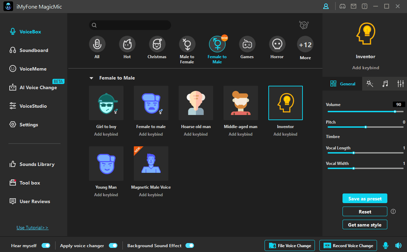407x252 pixels.
Task: Open Sounds Library in sidebar
Action: [x=32, y=164]
